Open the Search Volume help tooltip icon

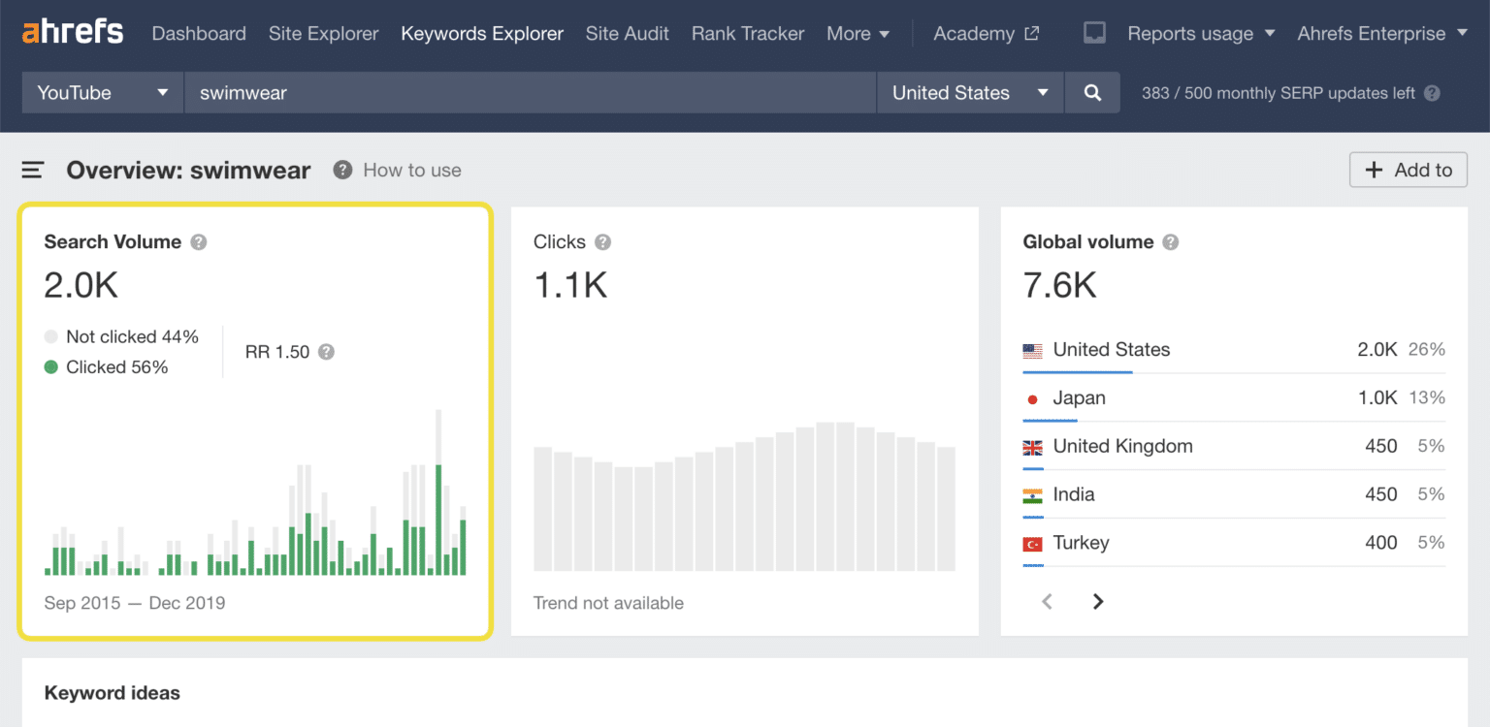coord(199,242)
